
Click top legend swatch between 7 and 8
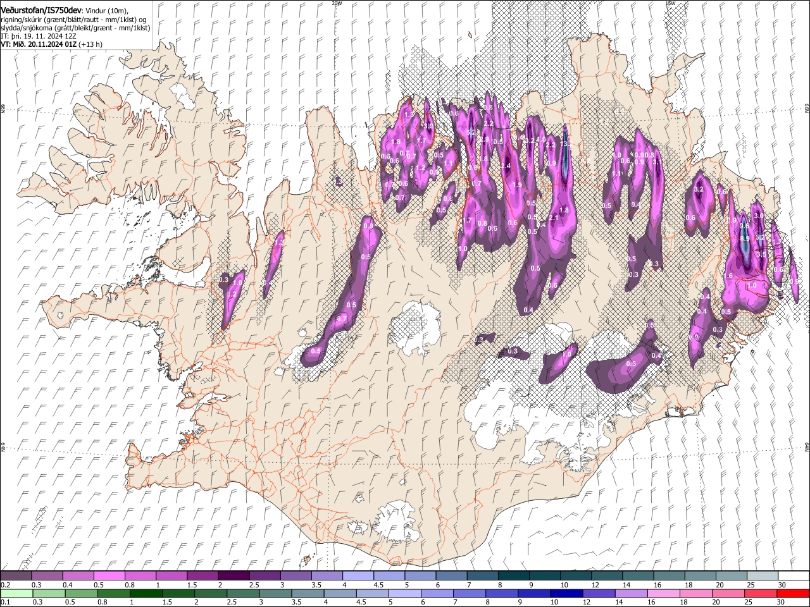click(x=482, y=575)
